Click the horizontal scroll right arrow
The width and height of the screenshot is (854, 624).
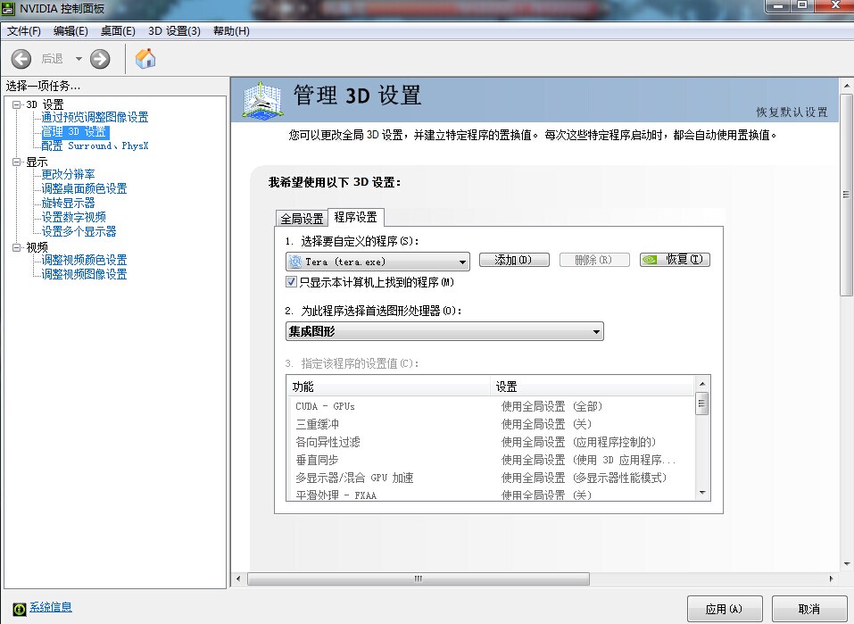coord(831,578)
